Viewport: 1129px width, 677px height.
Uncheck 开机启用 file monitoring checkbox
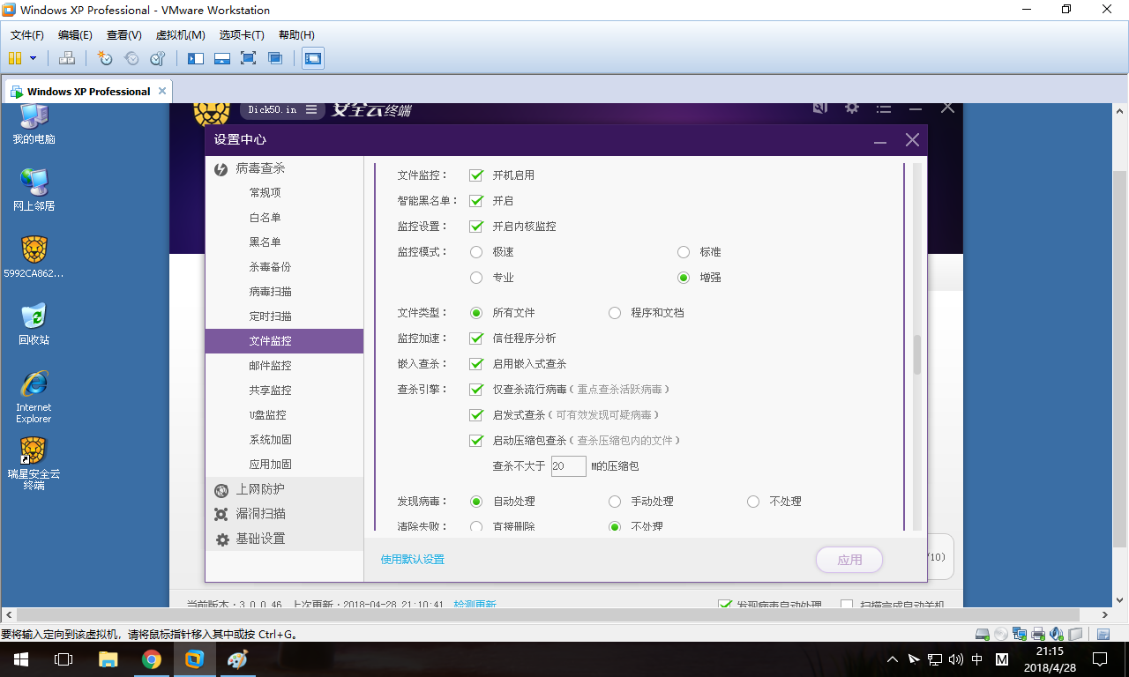476,175
